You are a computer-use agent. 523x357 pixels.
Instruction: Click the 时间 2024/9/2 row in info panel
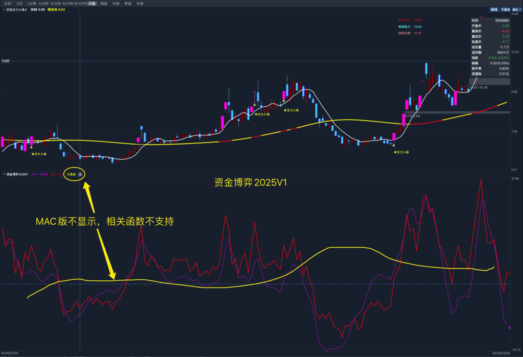point(490,20)
